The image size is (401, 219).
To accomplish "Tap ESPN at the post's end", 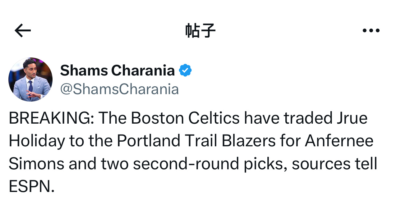I will click(31, 187).
